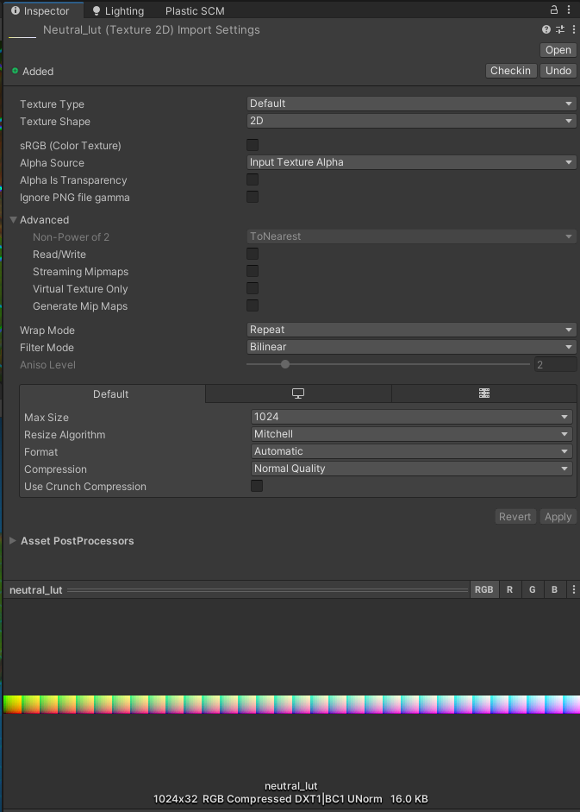Click the Checkin button

pos(510,70)
